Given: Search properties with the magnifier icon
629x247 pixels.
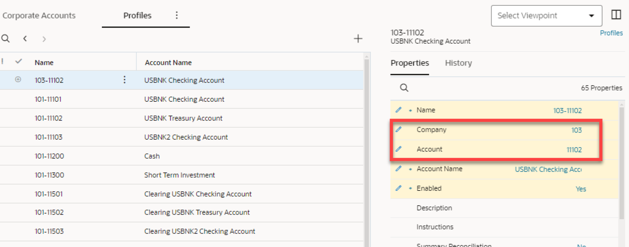Looking at the screenshot, I should pos(404,88).
